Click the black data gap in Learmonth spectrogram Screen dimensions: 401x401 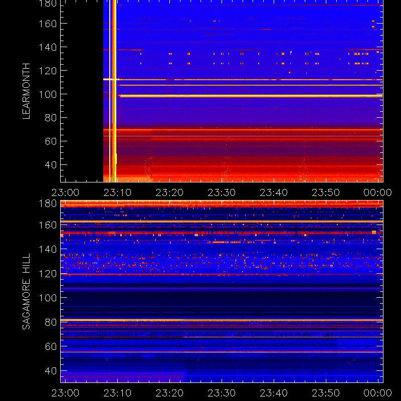click(x=82, y=91)
